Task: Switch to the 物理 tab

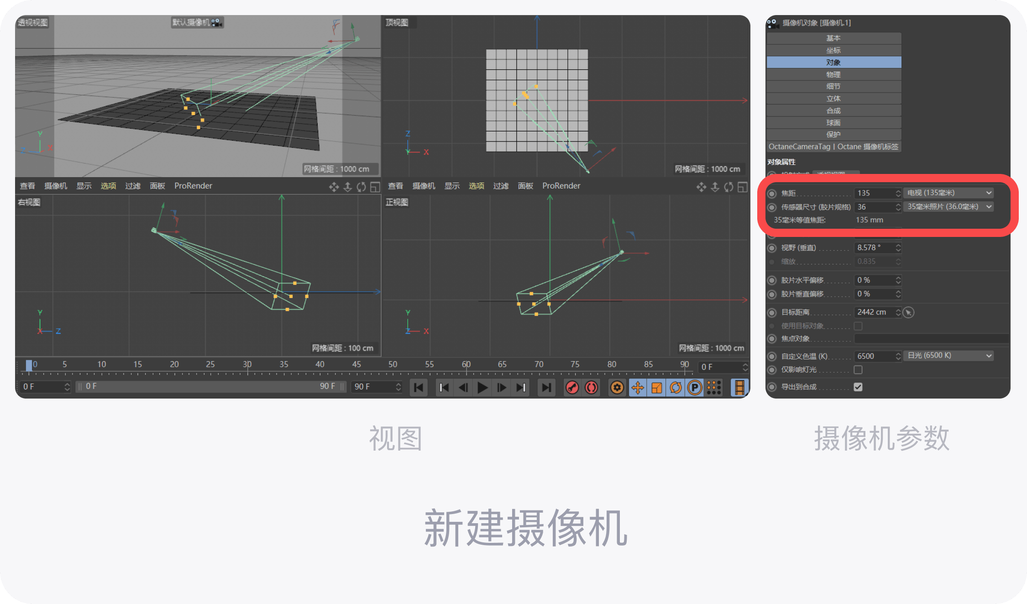Action: pos(833,74)
